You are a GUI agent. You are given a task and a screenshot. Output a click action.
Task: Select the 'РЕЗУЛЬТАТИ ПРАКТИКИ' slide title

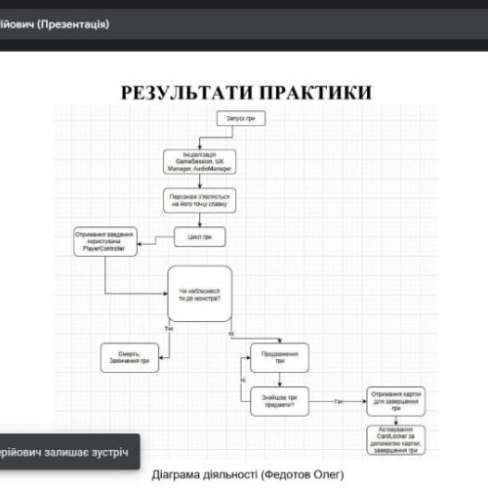point(246,93)
